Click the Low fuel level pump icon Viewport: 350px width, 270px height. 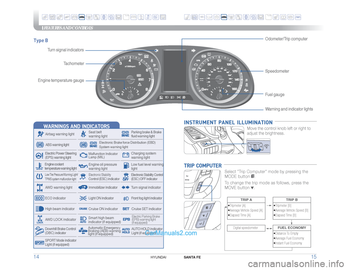coord(126,166)
